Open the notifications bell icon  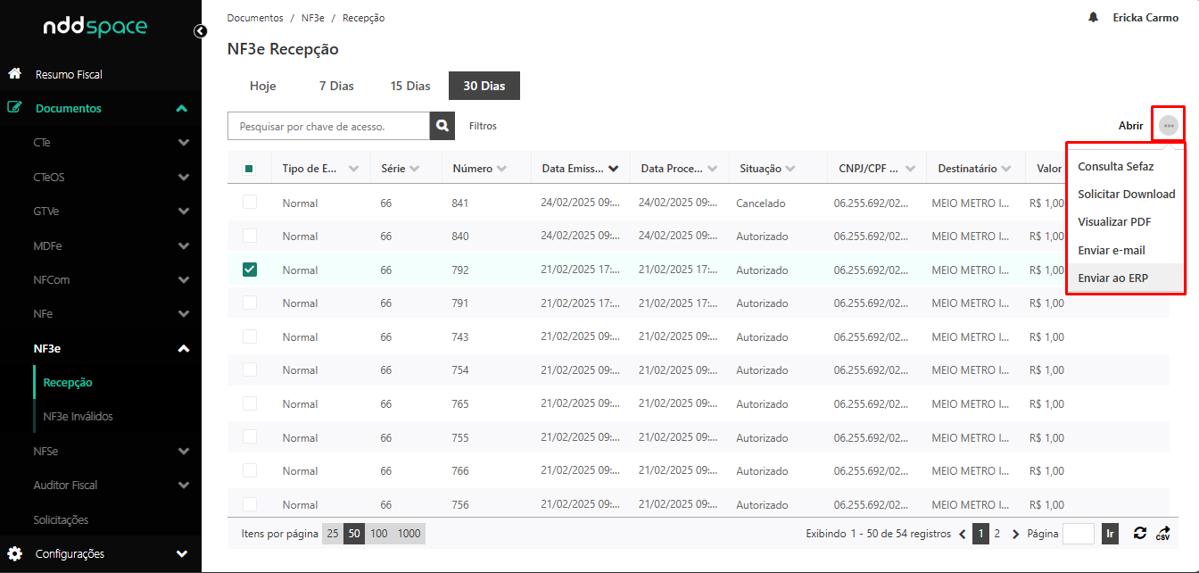pyautogui.click(x=1093, y=18)
